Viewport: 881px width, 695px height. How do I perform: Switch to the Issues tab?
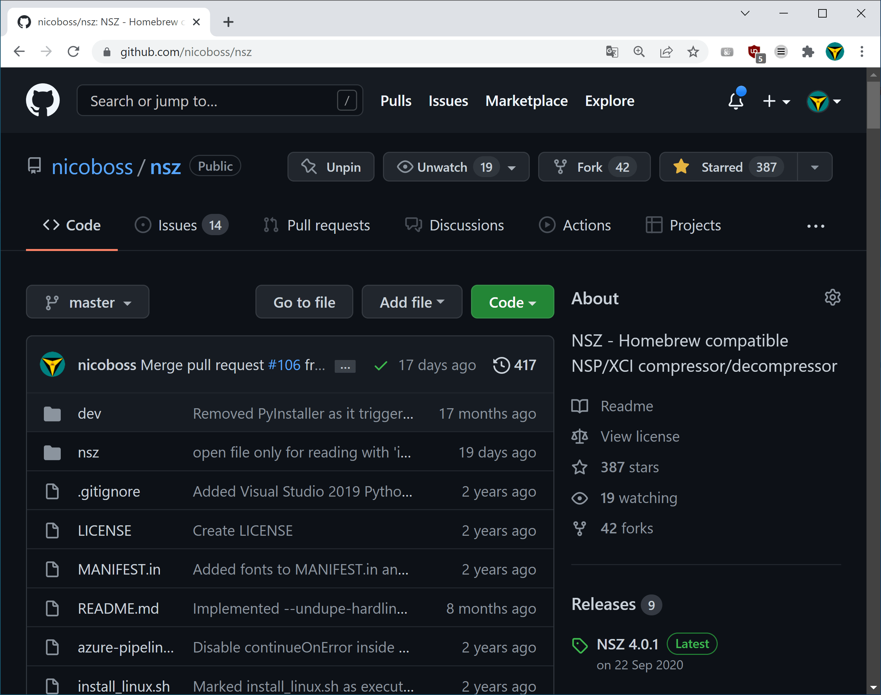[181, 225]
